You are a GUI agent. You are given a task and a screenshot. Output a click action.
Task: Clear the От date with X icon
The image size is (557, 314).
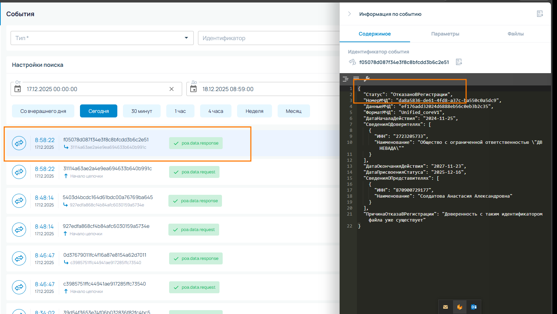(x=172, y=89)
